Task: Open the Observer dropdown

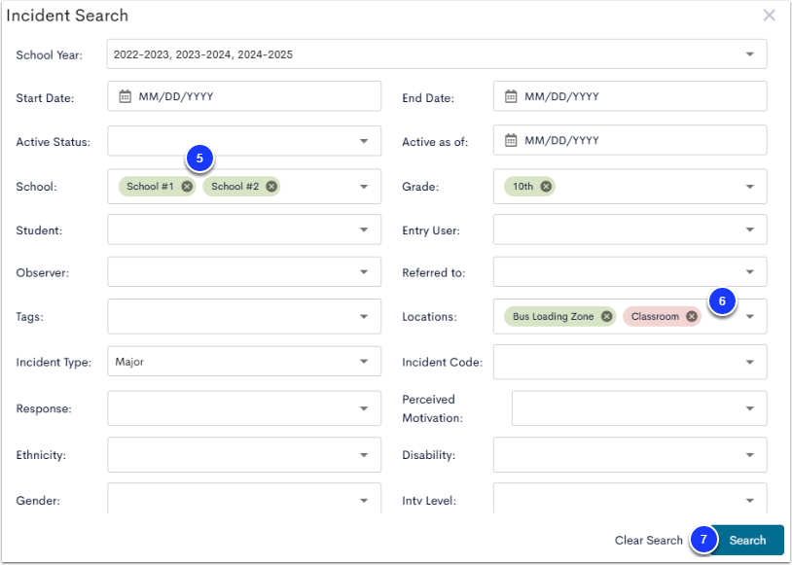Action: [244, 271]
